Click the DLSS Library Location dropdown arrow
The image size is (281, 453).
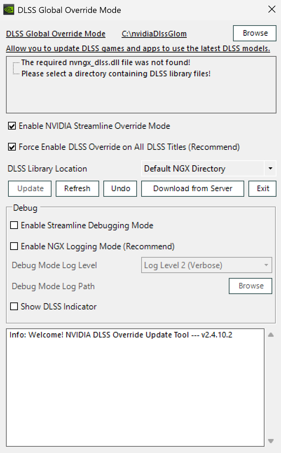[270, 169]
